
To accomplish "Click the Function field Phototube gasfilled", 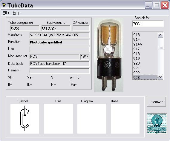I will [59, 42].
